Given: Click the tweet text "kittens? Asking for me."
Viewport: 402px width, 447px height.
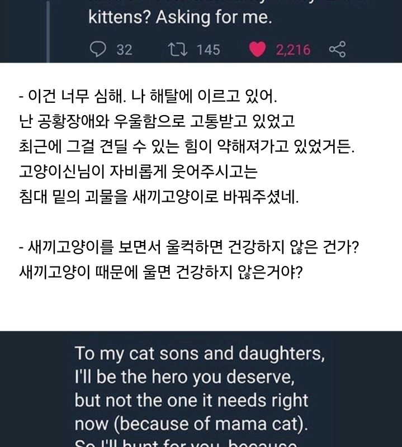Looking at the screenshot, I should (180, 18).
